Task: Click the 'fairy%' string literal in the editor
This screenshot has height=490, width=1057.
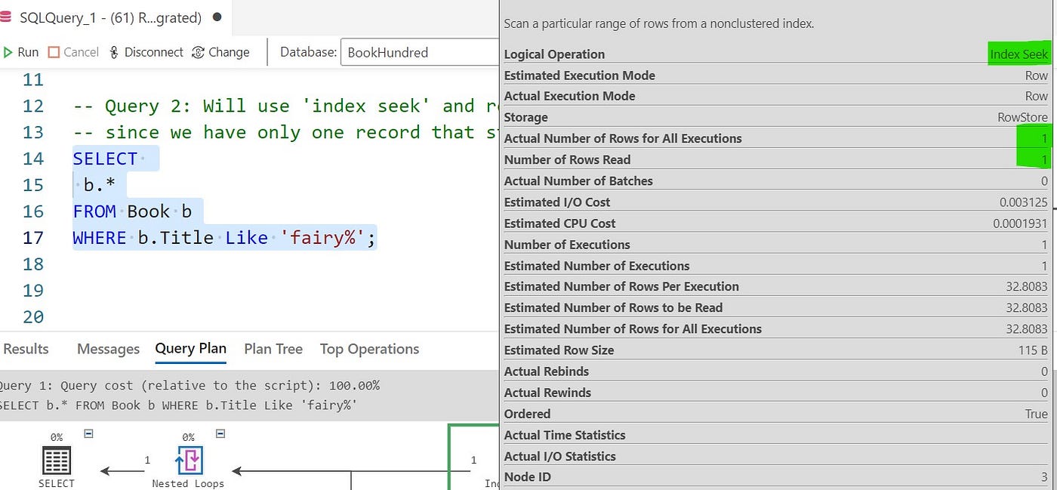Action: pyautogui.click(x=322, y=238)
